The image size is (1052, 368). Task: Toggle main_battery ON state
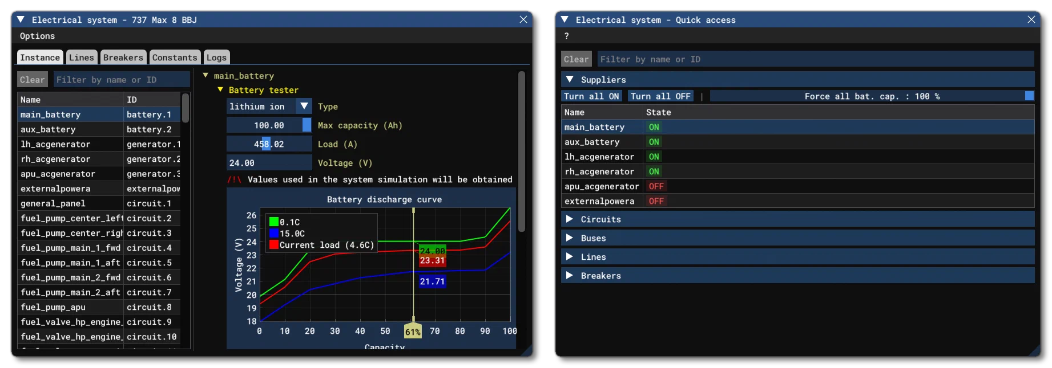click(x=654, y=127)
